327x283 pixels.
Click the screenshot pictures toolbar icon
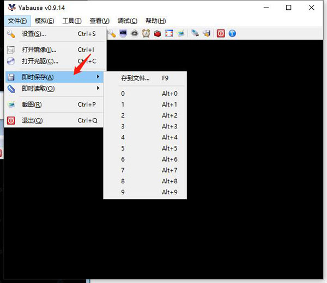tap(180, 33)
